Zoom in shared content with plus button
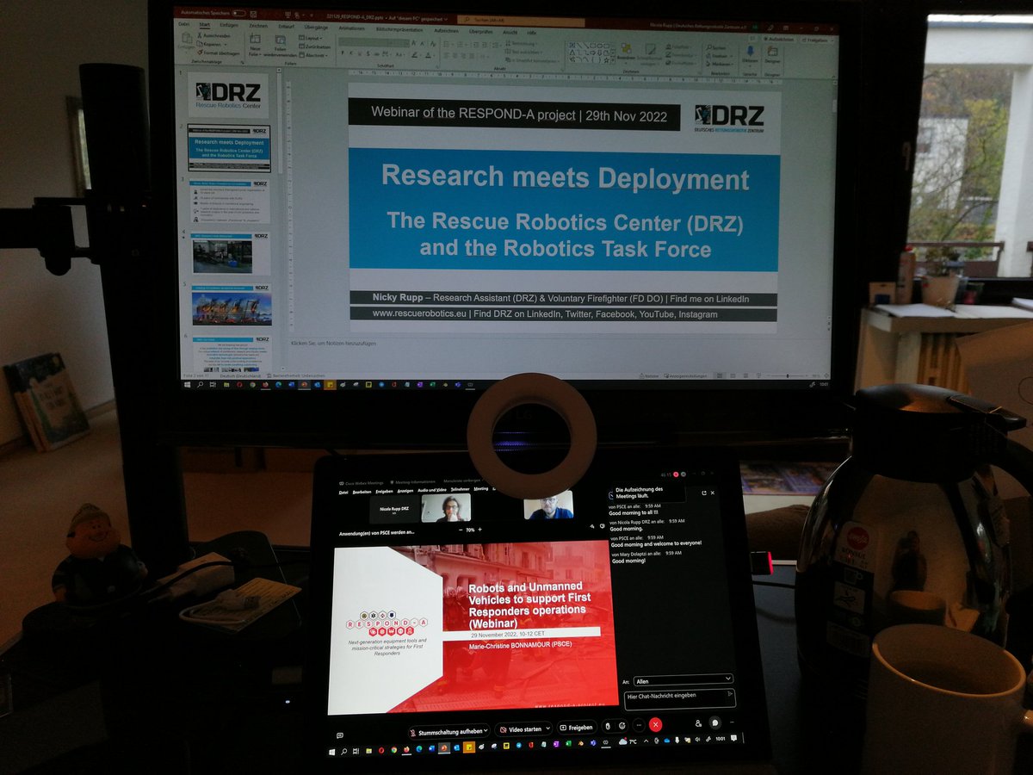 (x=480, y=530)
